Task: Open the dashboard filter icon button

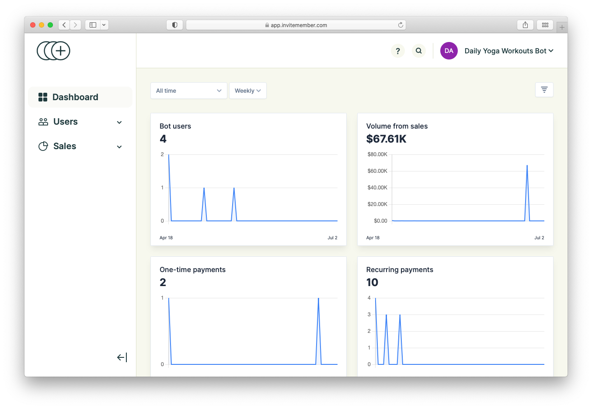Action: [544, 90]
